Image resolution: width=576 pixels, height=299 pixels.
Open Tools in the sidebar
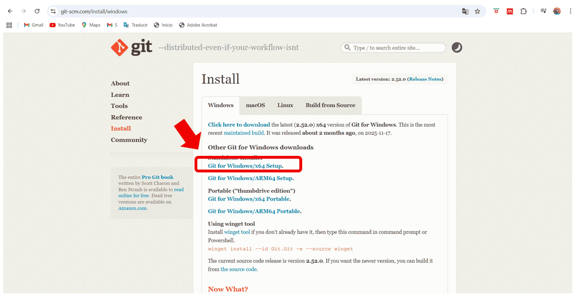tap(119, 106)
